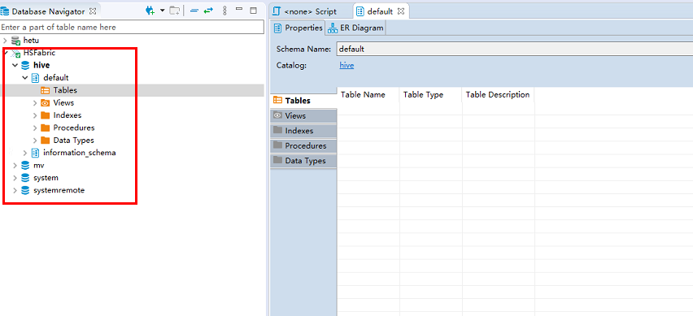Expand the Views node in tree
693x316 pixels.
pos(35,103)
